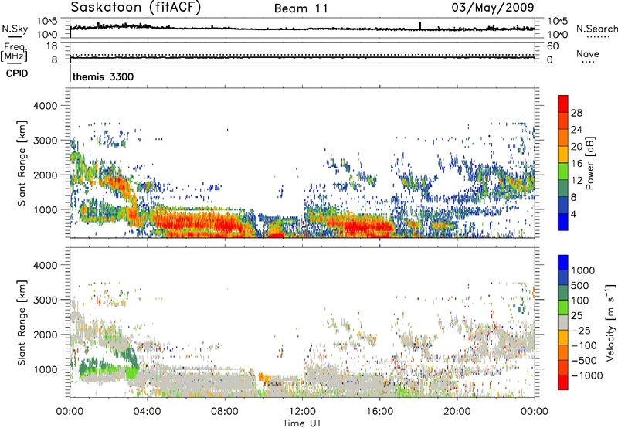Click the dotted line sample under Nave
This screenshot has width=618, height=428.
[588, 62]
